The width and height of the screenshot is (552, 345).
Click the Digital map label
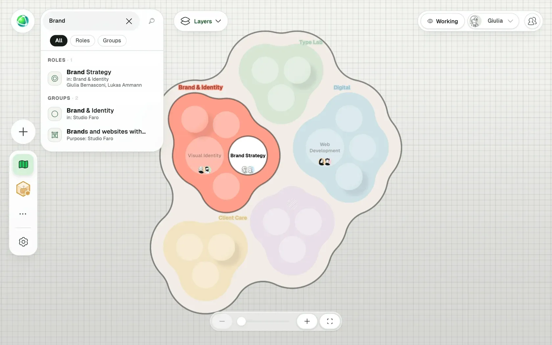(342, 87)
